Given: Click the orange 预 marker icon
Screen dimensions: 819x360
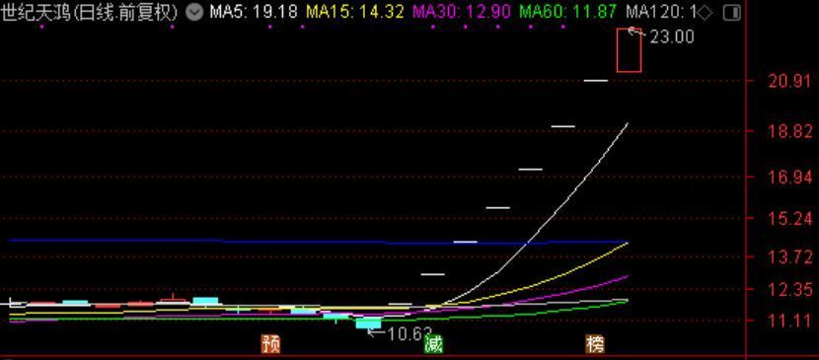Looking at the screenshot, I should point(270,344).
